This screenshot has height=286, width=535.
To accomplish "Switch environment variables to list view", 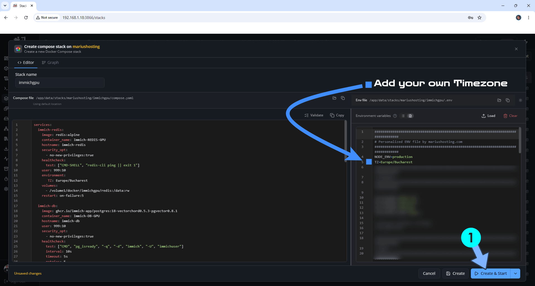I will click(403, 116).
